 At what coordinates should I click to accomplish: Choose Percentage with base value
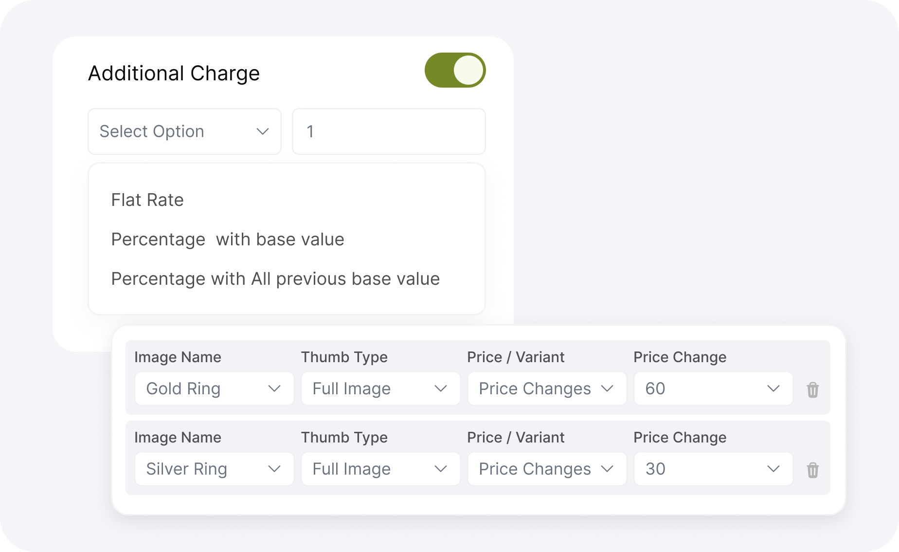click(x=228, y=239)
